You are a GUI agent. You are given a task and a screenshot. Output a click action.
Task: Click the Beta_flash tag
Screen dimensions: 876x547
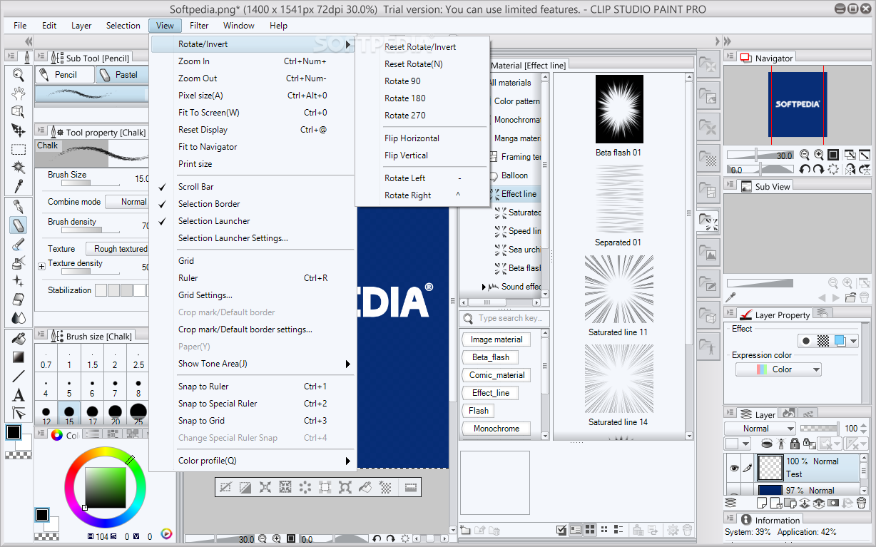491,357
